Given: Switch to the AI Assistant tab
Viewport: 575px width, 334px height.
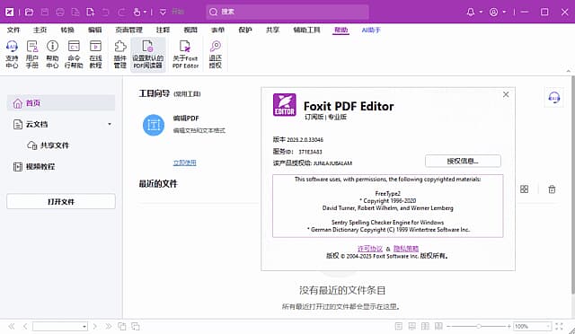Looking at the screenshot, I should pyautogui.click(x=371, y=30).
